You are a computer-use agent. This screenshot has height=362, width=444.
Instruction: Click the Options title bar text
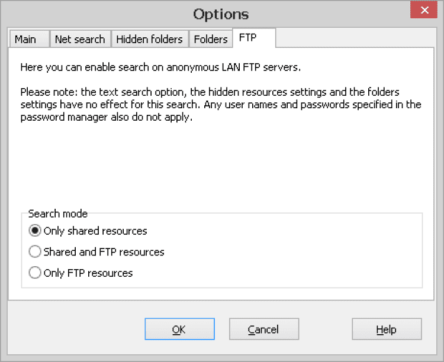point(221,14)
